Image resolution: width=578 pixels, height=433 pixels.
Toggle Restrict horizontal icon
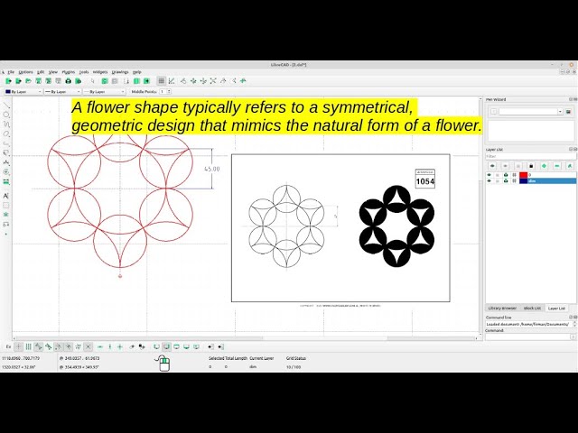(100, 346)
